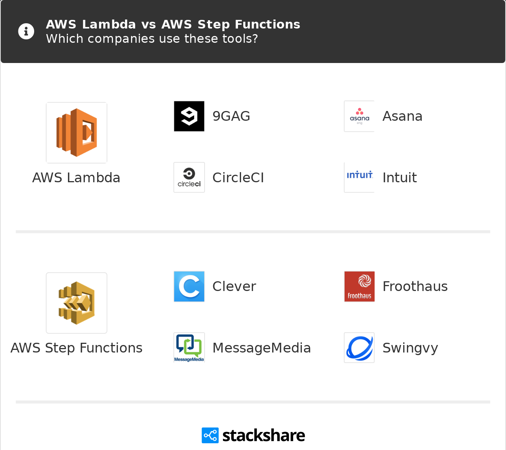Screen dimensions: 506x450
Task: Open the 9GAG company name link
Action: click(231, 116)
